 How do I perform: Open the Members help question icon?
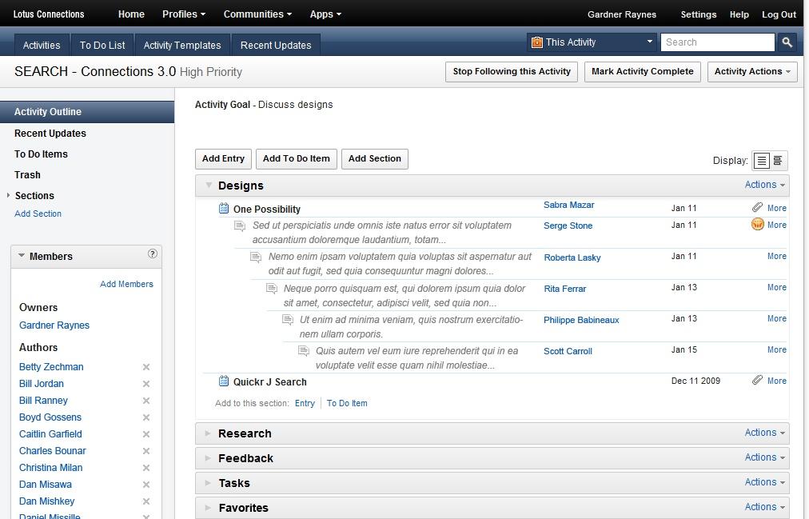tap(152, 254)
